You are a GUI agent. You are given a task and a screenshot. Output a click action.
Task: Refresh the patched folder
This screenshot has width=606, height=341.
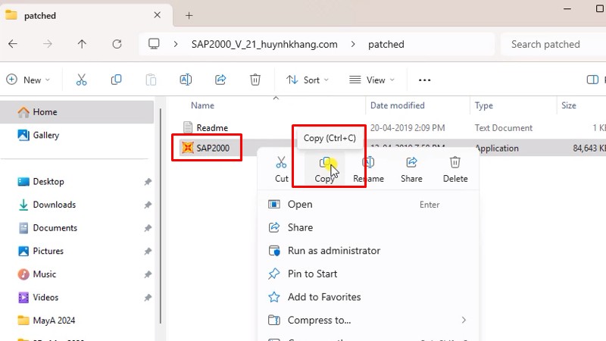click(117, 44)
